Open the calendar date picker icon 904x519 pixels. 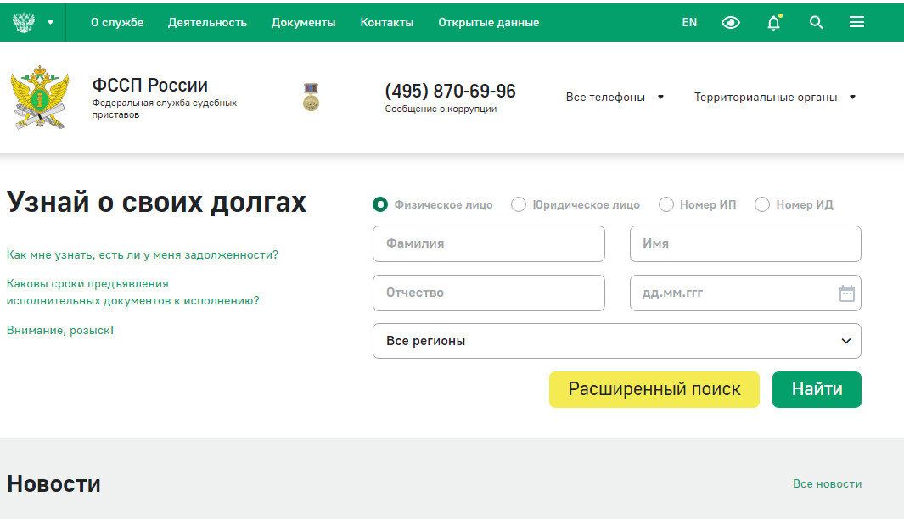847,293
